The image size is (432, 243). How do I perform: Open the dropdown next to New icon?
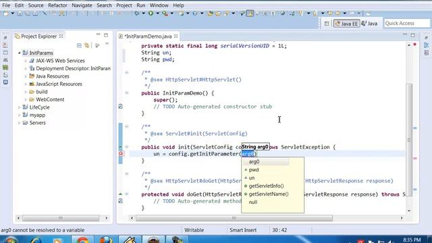pos(12,13)
